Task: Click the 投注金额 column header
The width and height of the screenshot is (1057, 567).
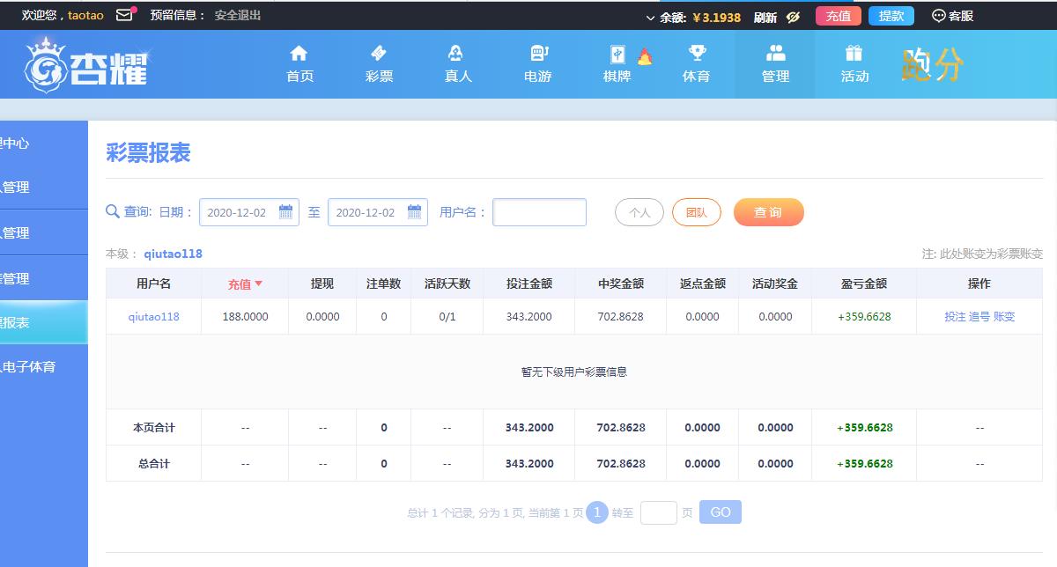Action: (x=529, y=283)
